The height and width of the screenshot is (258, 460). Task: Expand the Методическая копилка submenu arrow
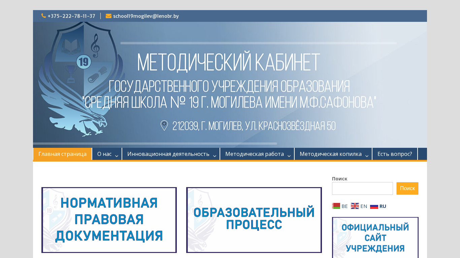[x=367, y=156]
